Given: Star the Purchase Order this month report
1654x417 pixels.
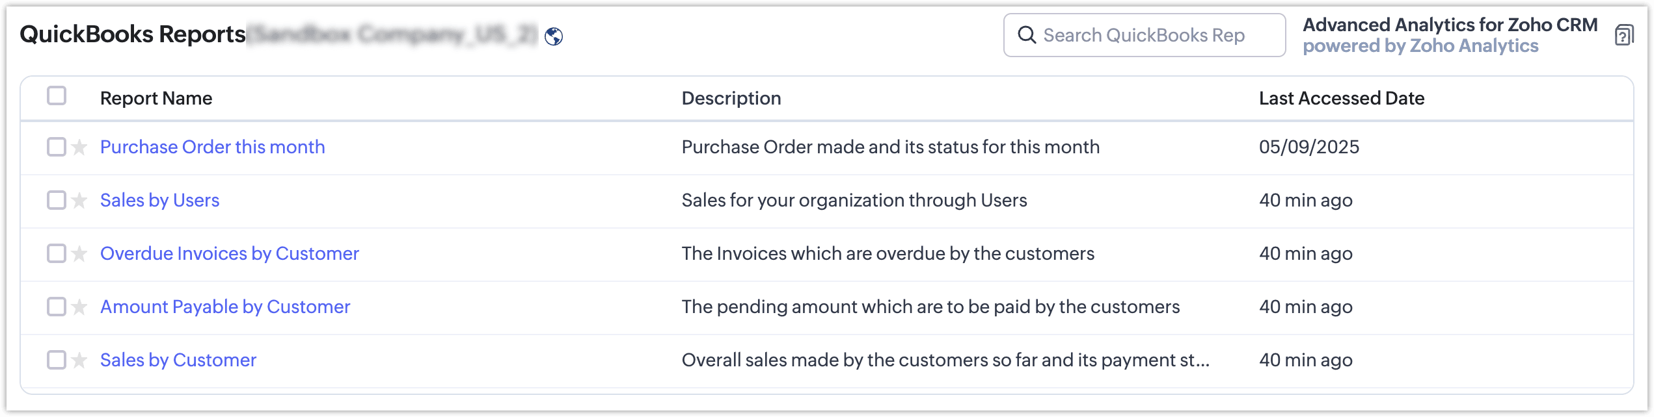Looking at the screenshot, I should pyautogui.click(x=79, y=147).
